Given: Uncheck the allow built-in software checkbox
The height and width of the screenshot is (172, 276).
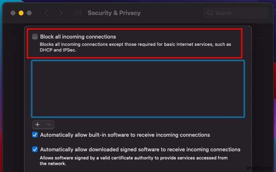Looking at the screenshot, I should pos(35,135).
